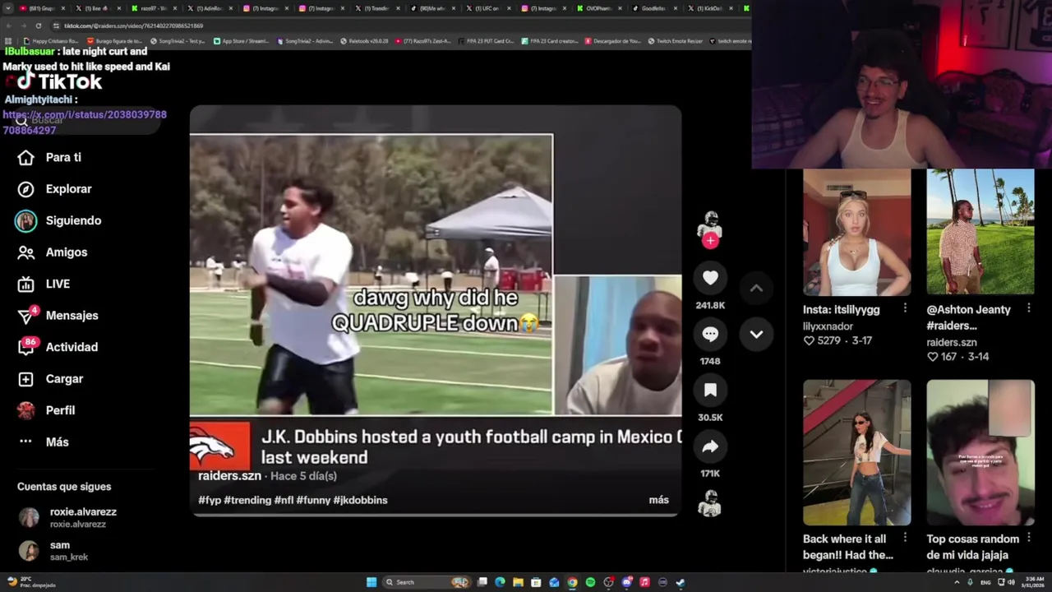Open Steam from the taskbar
Viewport: 1052px width, 592px height.
point(681,582)
